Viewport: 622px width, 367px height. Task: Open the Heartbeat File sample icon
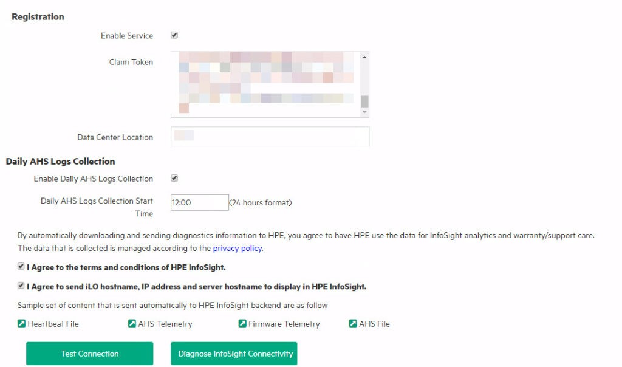tap(21, 324)
